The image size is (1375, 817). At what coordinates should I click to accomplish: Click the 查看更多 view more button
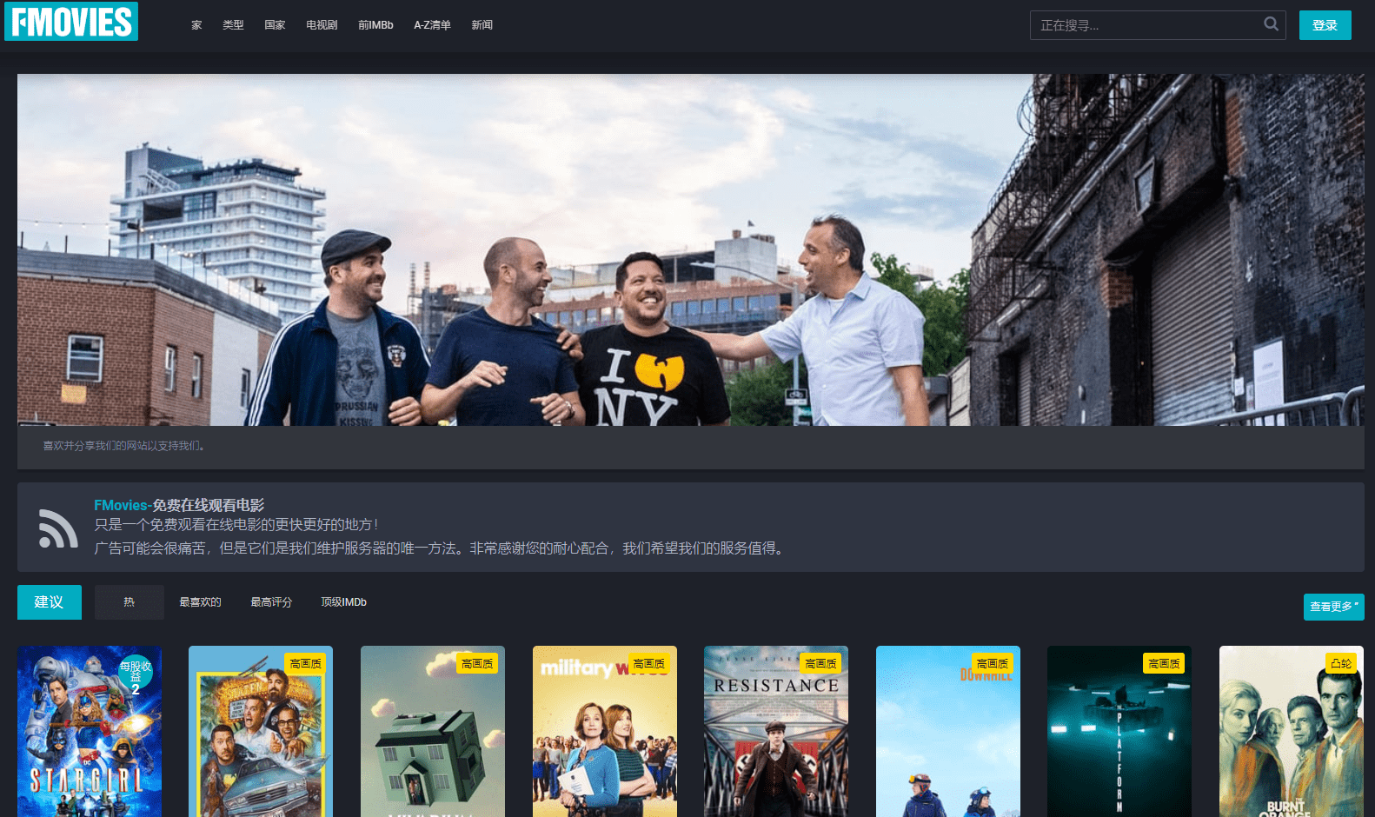tap(1333, 607)
